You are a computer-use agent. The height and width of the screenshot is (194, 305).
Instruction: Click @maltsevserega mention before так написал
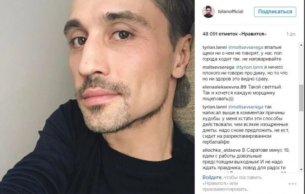[246, 107]
